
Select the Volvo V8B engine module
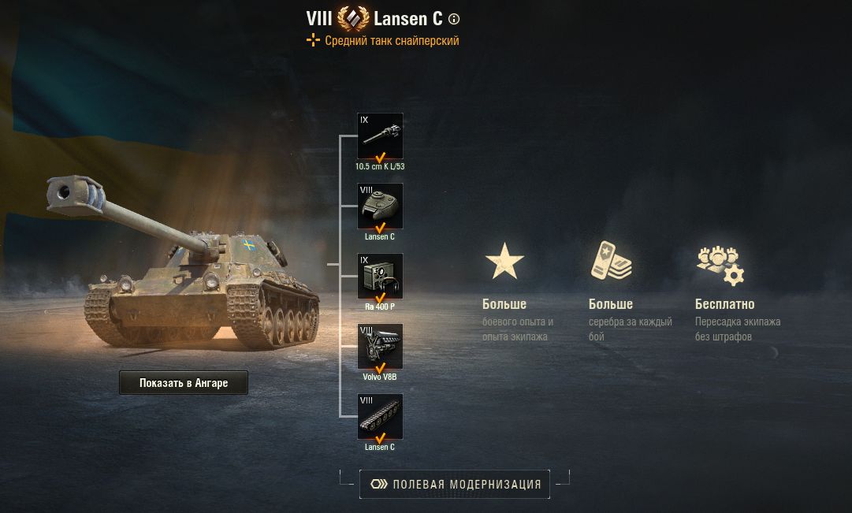tap(380, 347)
